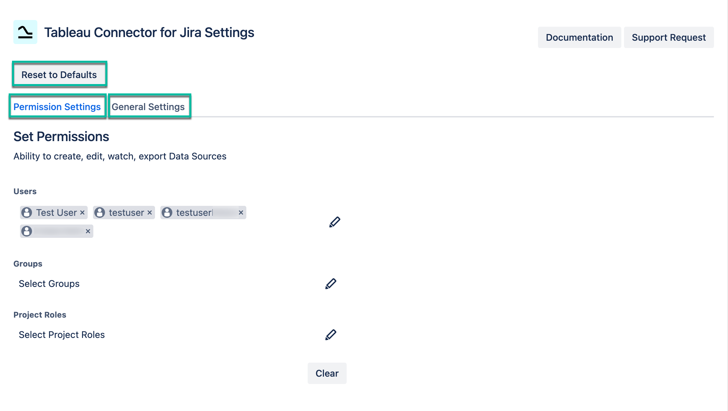This screenshot has height=411, width=728.
Task: Remove the fourth user chip with its ×
Action: pos(88,231)
